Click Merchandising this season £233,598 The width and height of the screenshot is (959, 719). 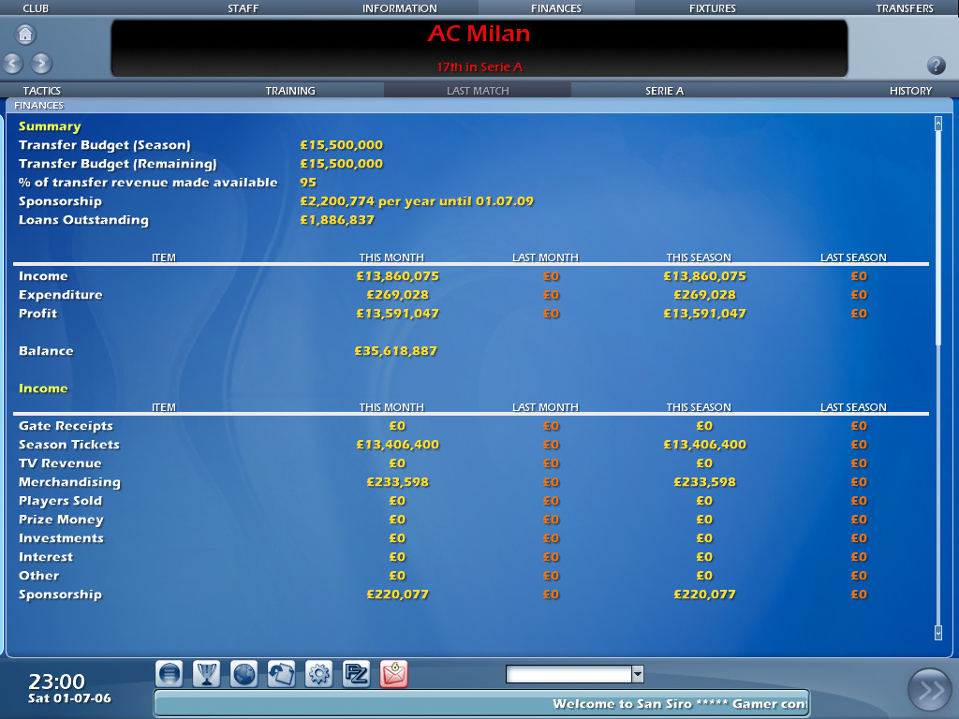704,482
